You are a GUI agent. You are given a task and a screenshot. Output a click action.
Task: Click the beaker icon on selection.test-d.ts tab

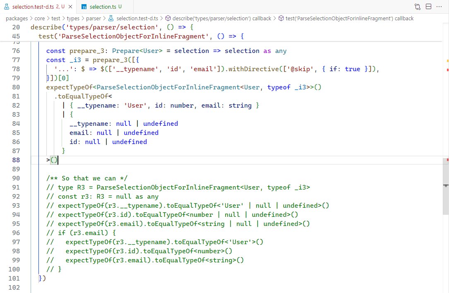click(x=6, y=7)
